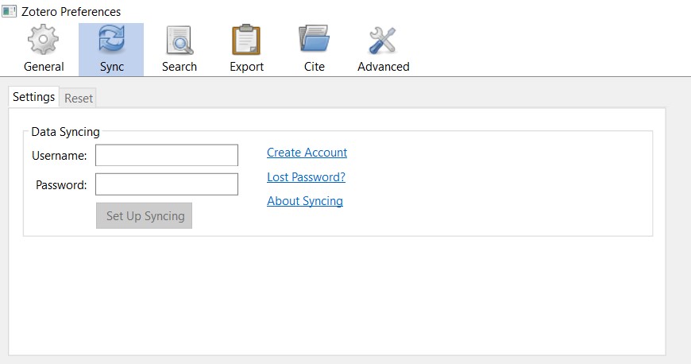Follow the Lost Password? link

click(306, 177)
